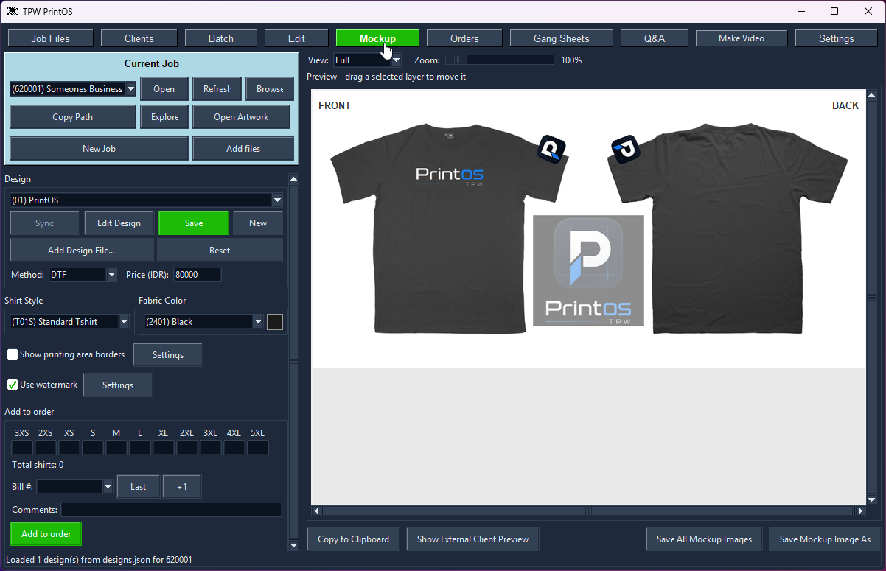Click Open Artwork button
This screenshot has height=571, width=886.
click(241, 117)
